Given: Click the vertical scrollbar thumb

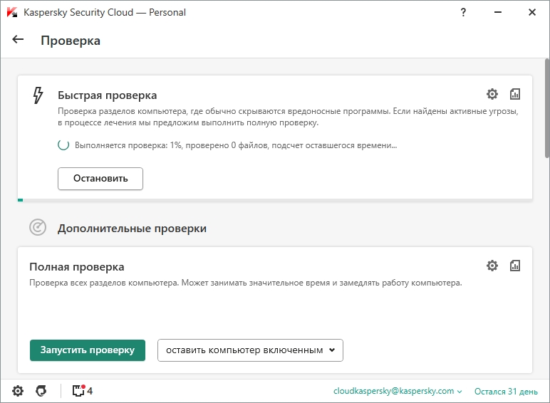Looking at the screenshot, I should pos(547,109).
